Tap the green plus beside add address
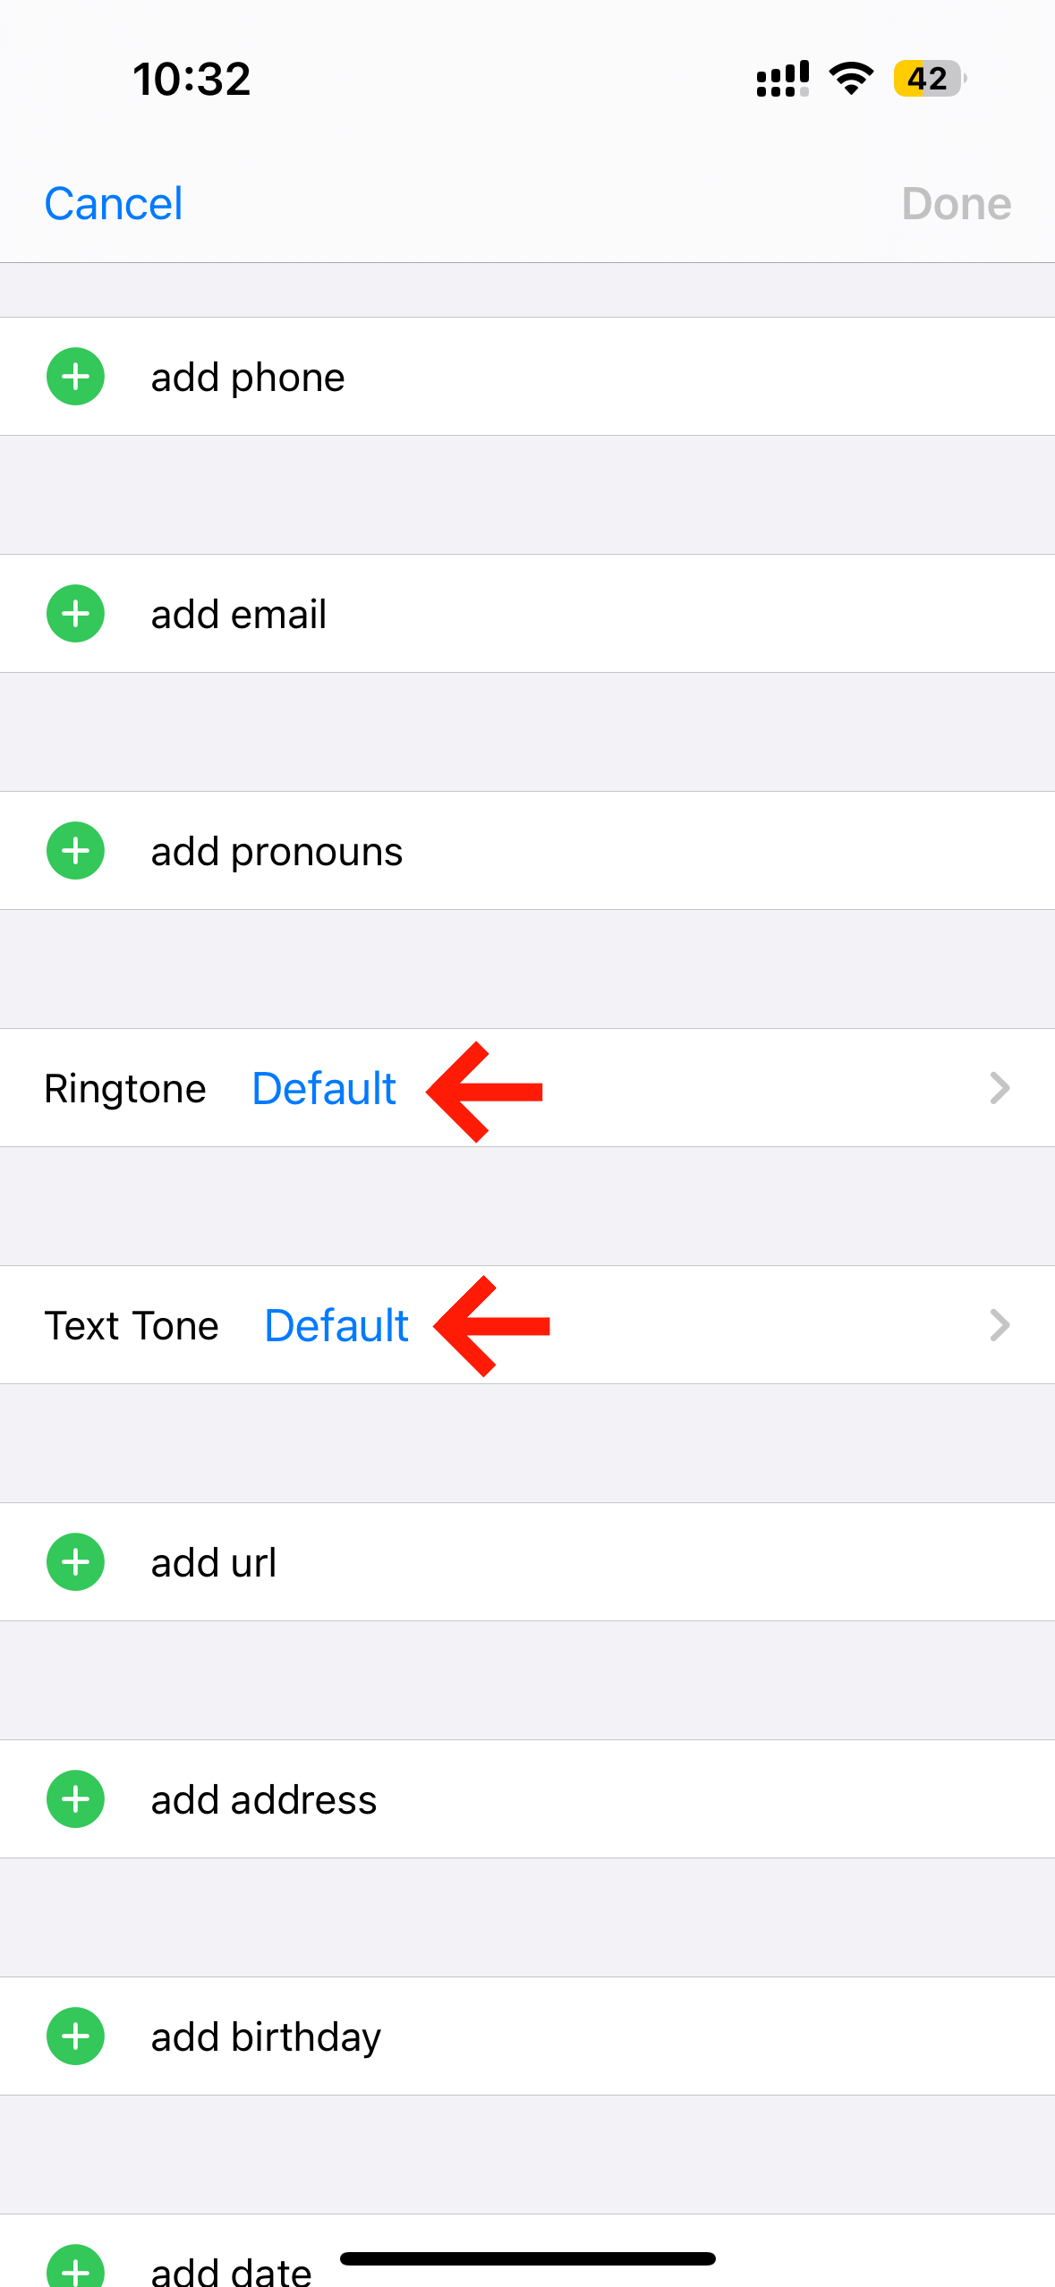This screenshot has width=1055, height=2287. (75, 1799)
